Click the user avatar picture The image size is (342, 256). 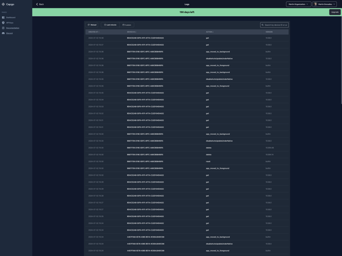[x=315, y=4]
